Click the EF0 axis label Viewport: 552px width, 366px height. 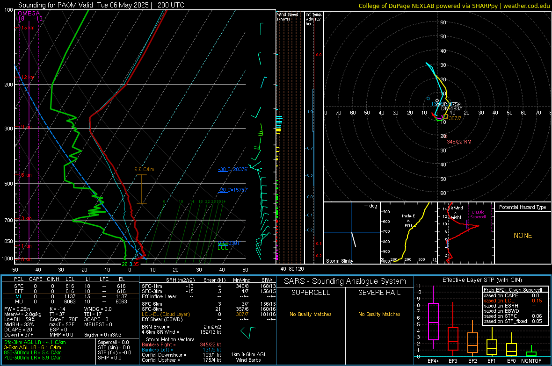(x=511, y=361)
